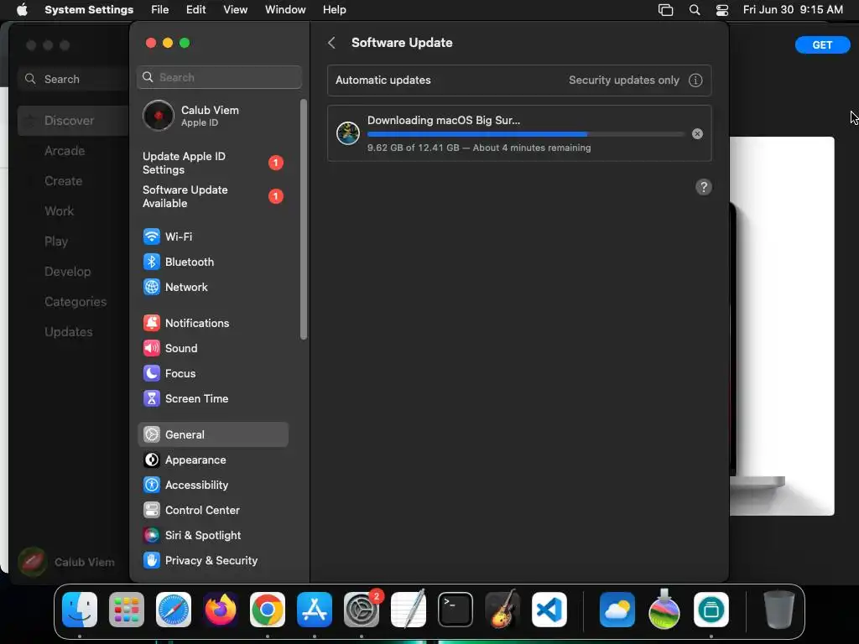Open Spotlight search in menu bar
This screenshot has height=644, width=859.
point(695,10)
